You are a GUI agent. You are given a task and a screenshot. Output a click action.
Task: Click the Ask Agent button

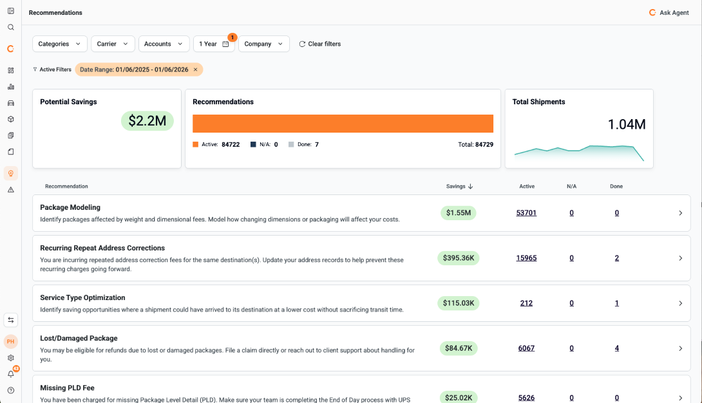[669, 12]
